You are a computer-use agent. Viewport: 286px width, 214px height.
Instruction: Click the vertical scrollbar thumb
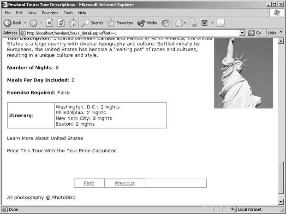(x=281, y=178)
